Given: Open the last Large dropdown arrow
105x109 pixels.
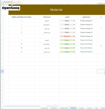Looking at the screenshot, I should (x=74, y=52).
